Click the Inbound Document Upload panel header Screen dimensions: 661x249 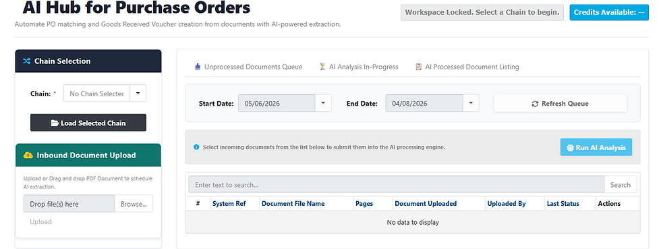click(x=88, y=155)
